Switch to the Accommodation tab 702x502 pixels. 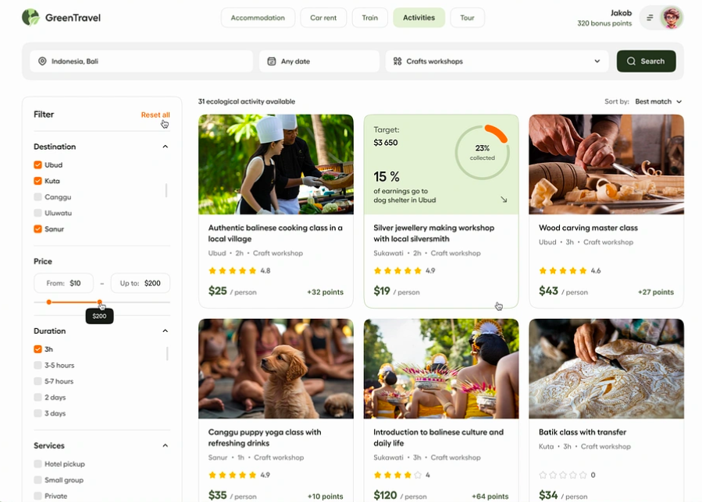click(258, 18)
